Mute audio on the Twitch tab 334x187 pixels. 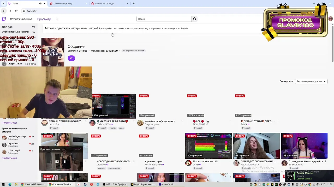pyautogui.click(x=40, y=4)
